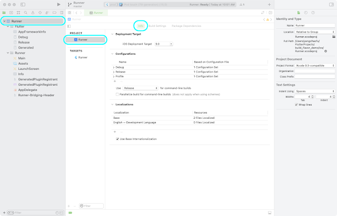Collapse the Configurations section

112,54
